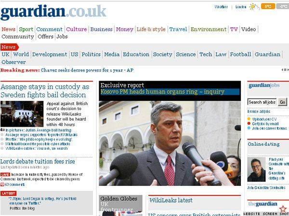This screenshot has height=216, width=289.
Task: Click the orange 5°C temperature badge
Action: tap(268, 6)
